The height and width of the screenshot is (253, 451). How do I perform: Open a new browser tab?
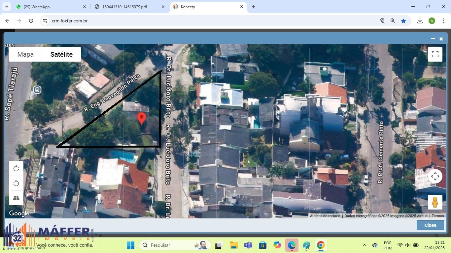[254, 7]
